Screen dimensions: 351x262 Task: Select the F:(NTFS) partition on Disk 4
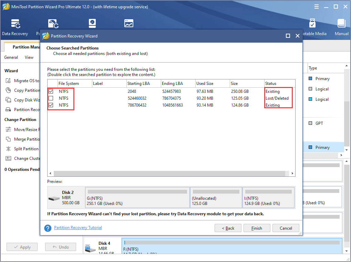click(x=232, y=246)
